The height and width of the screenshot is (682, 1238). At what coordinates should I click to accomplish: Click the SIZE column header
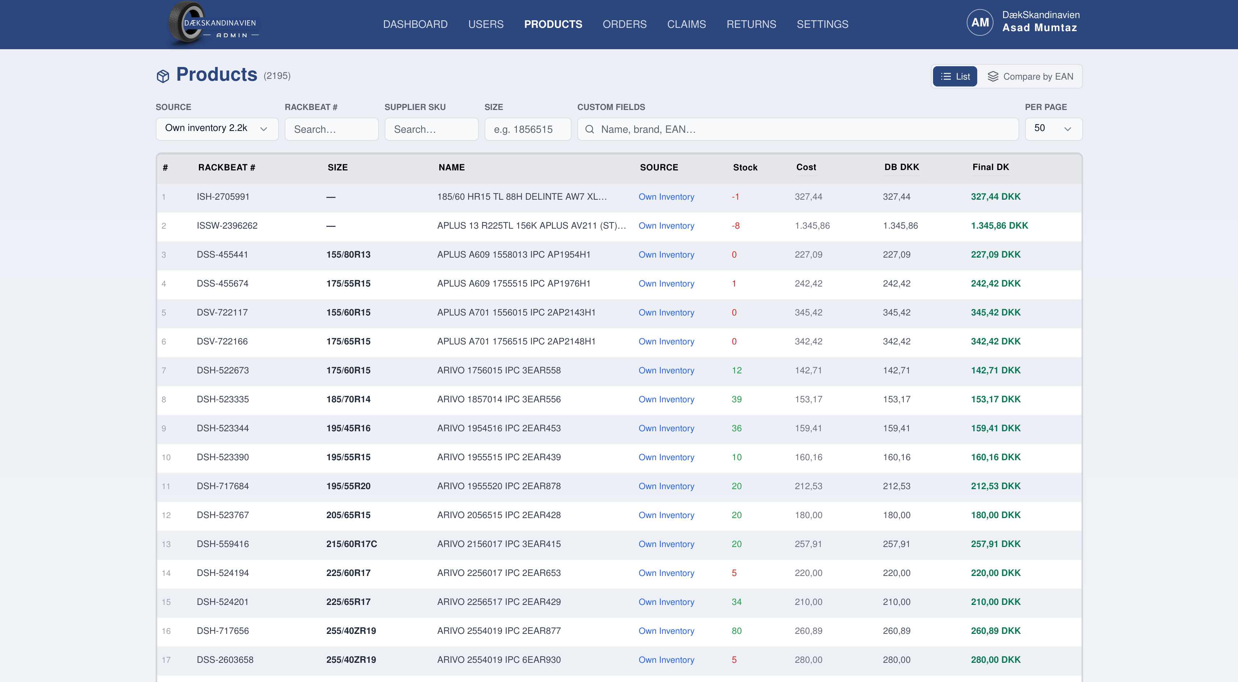337,168
